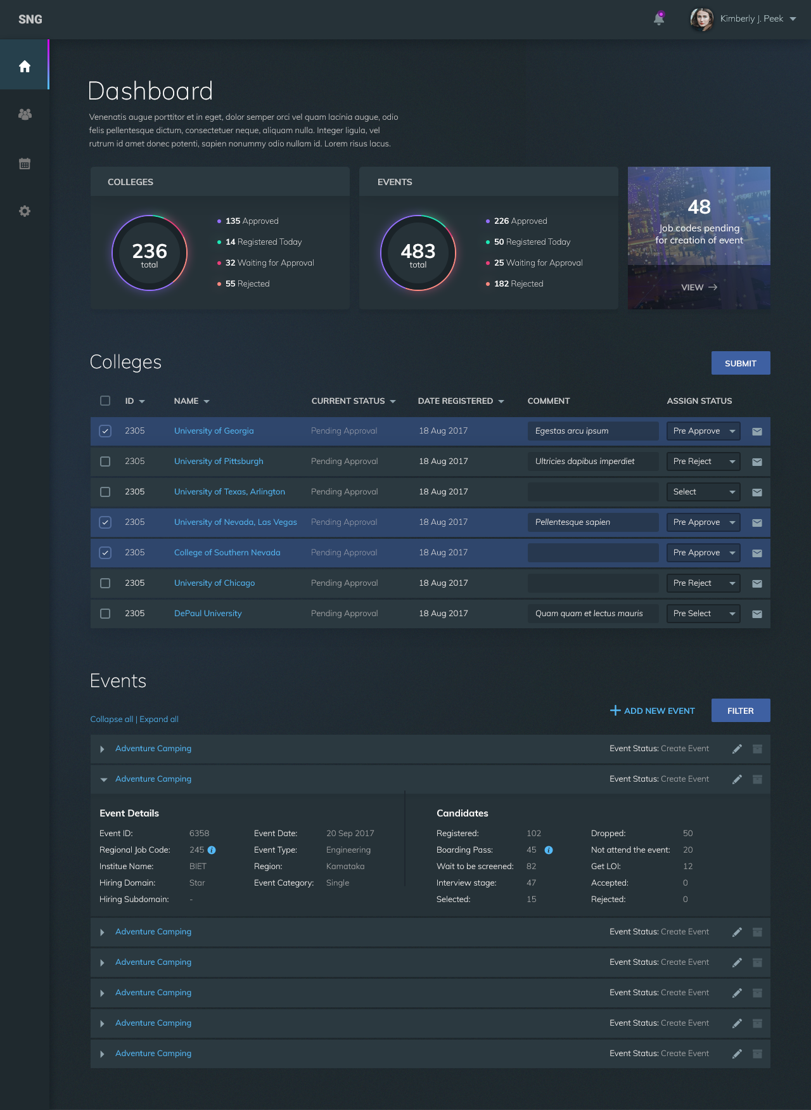Sort by ID column arrow

pos(142,401)
